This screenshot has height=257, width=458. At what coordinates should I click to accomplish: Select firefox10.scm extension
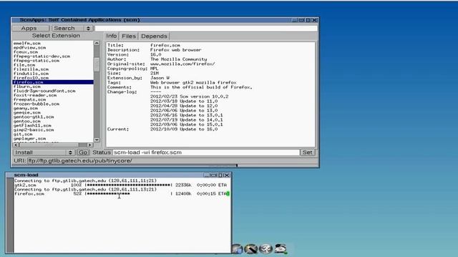(x=53, y=78)
